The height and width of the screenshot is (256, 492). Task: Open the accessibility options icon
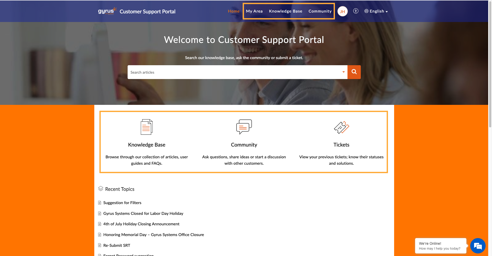pyautogui.click(x=356, y=11)
